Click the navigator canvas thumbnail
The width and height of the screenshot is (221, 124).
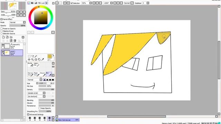13,6
